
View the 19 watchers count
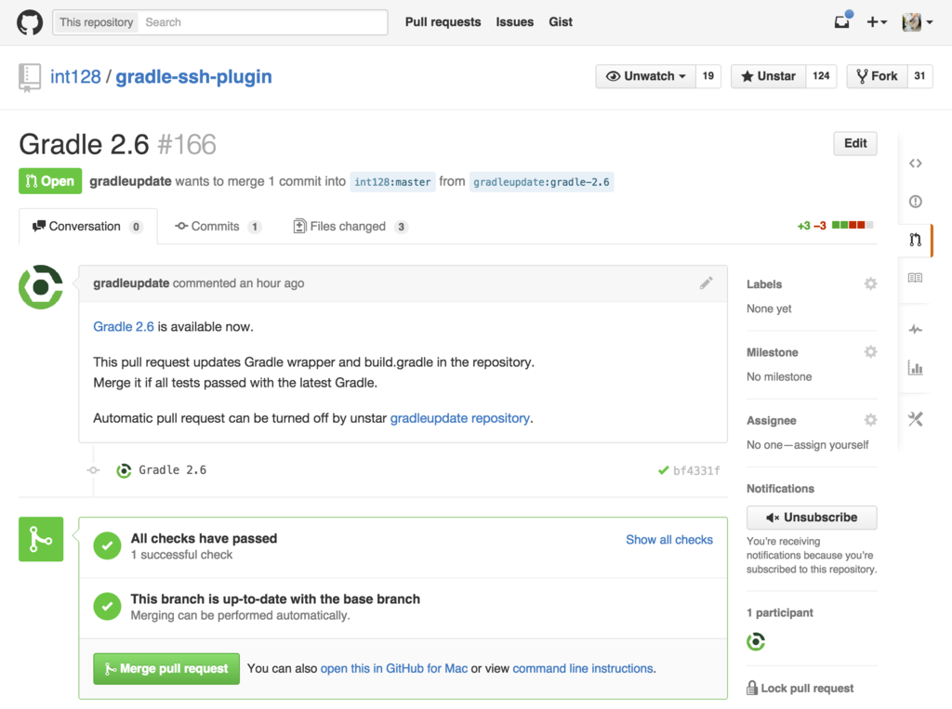707,76
